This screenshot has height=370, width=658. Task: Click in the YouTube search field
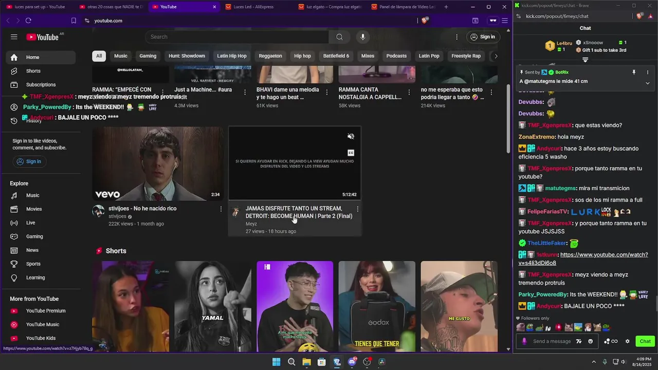[237, 37]
